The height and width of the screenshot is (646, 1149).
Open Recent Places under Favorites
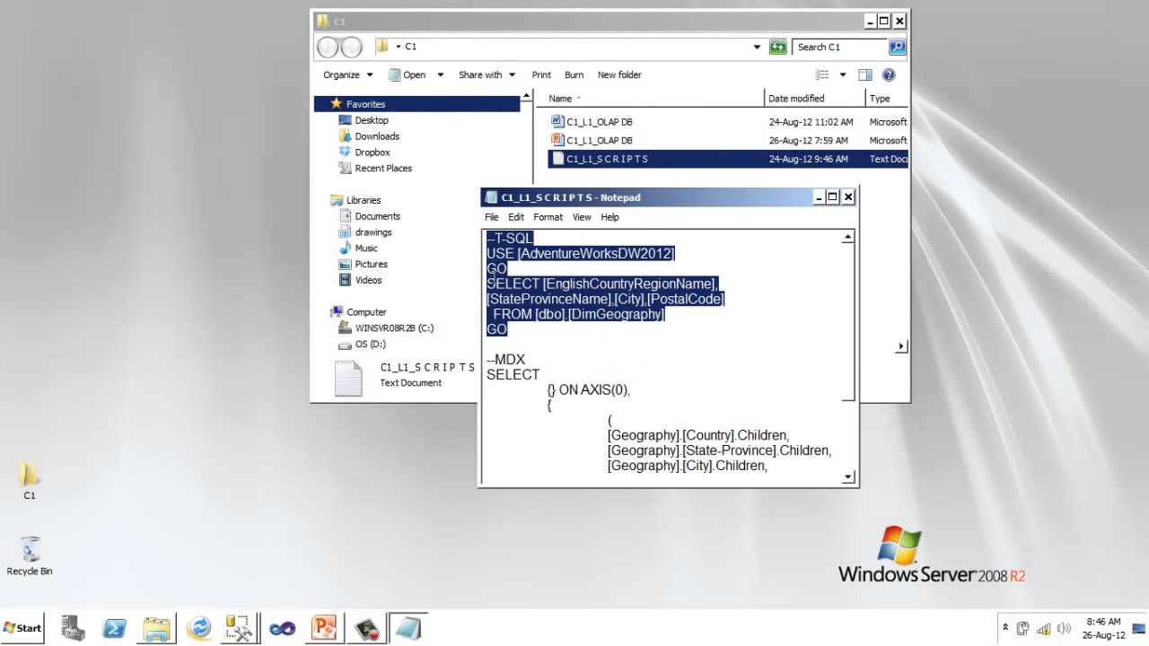383,169
